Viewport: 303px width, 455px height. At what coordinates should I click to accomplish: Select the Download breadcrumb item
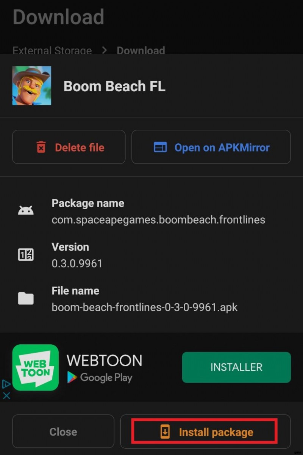(141, 51)
